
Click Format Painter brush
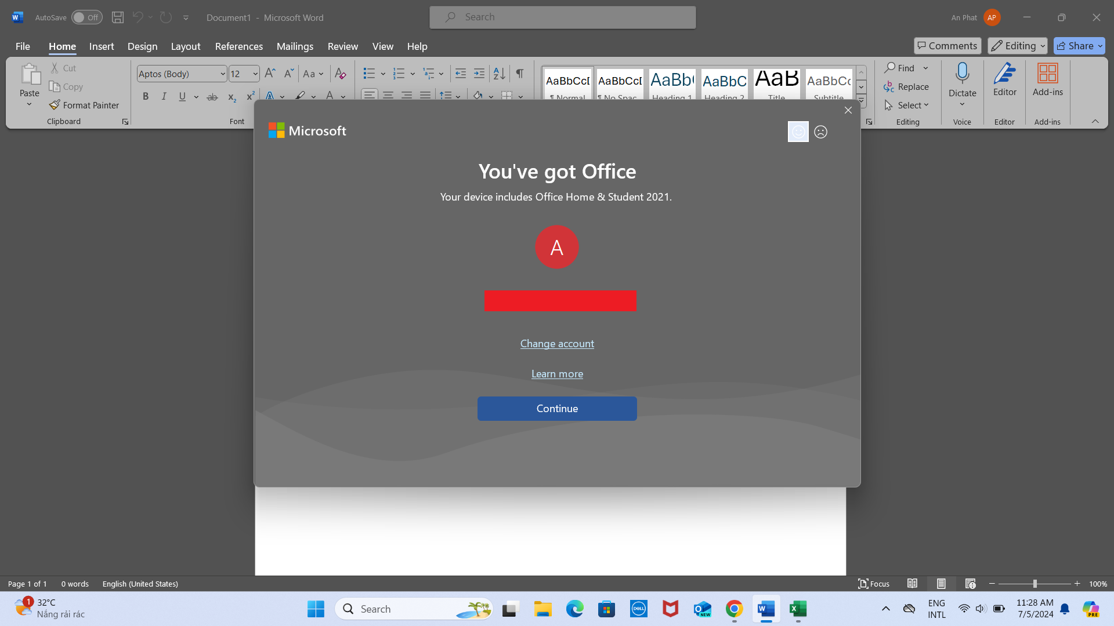pyautogui.click(x=84, y=105)
